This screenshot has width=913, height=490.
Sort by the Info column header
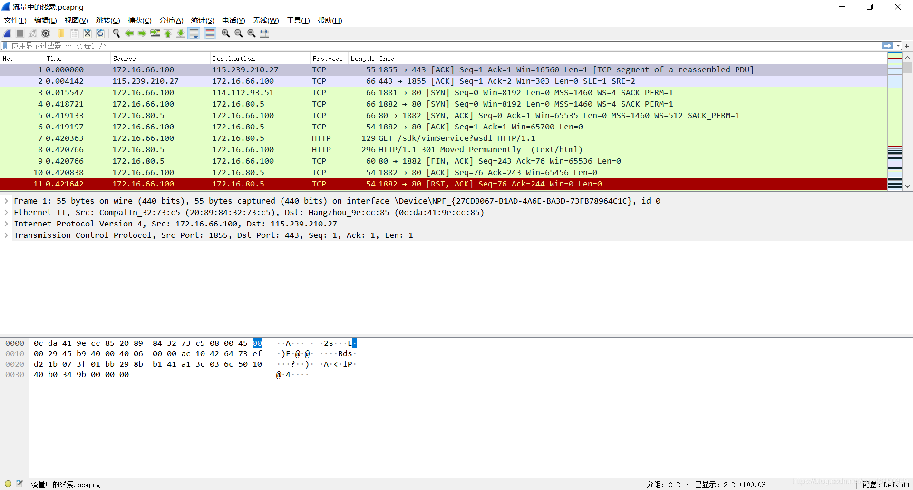[x=632, y=59]
